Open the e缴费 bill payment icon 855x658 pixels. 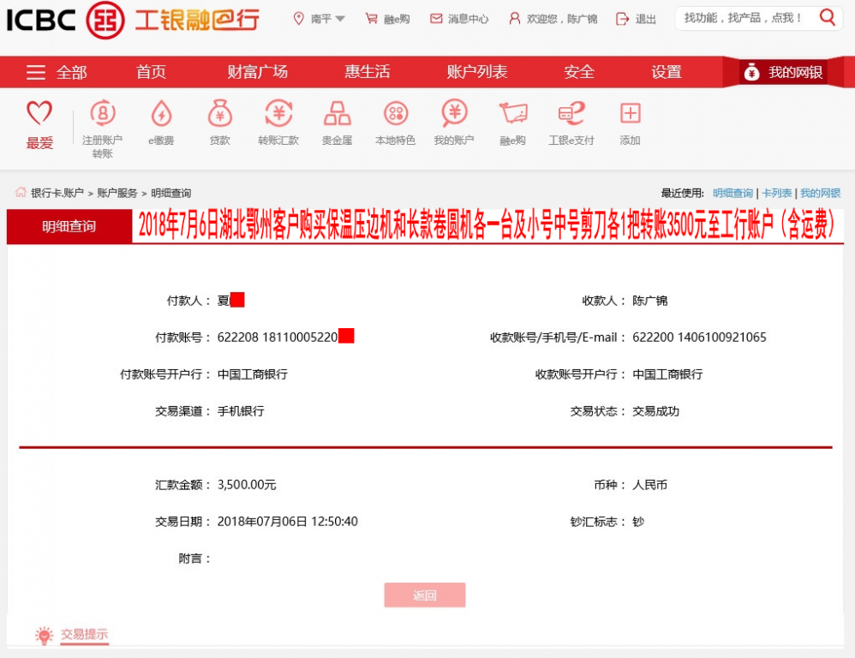point(161,122)
